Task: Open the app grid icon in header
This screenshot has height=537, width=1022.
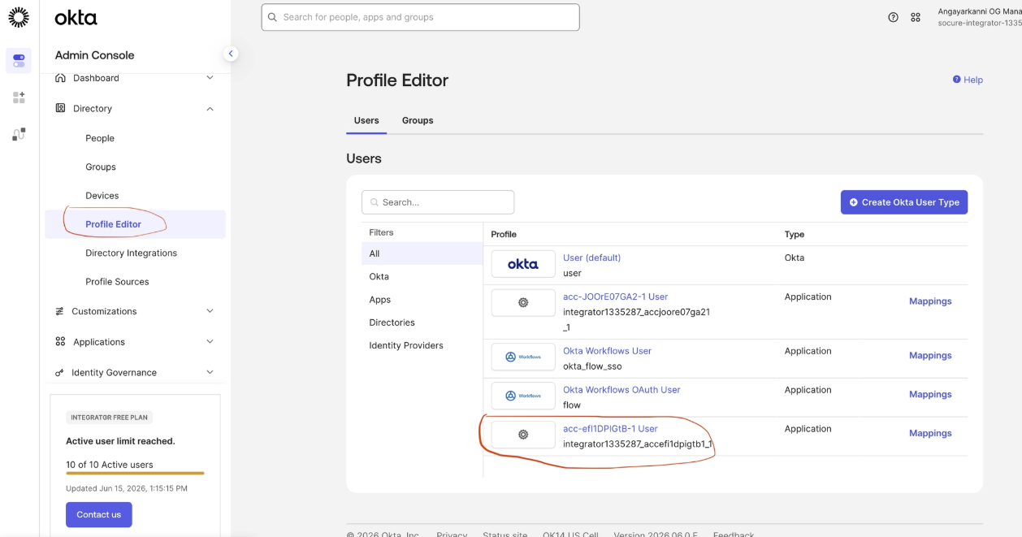Action: (x=916, y=17)
